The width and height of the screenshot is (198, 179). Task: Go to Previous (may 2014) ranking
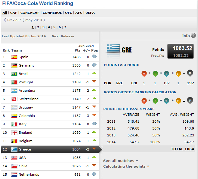point(24,20)
